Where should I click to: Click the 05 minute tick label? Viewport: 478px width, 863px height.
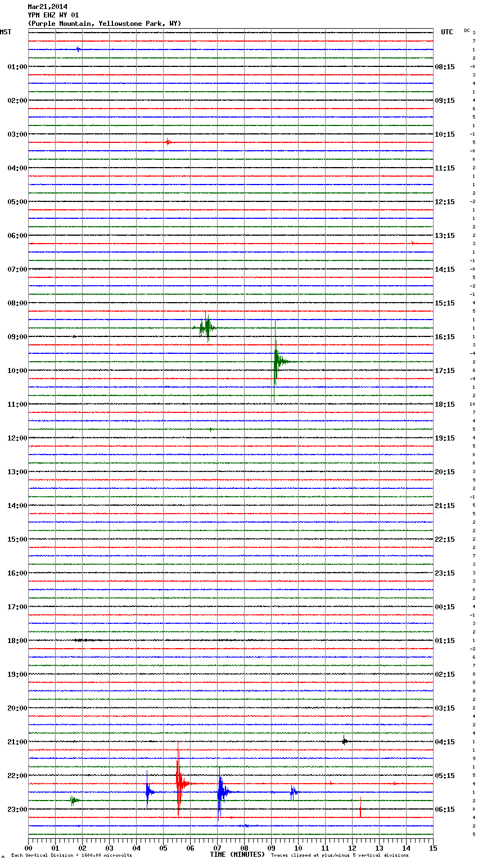coord(163,848)
